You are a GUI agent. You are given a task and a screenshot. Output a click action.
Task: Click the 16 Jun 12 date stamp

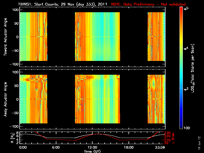pyautogui.click(x=199, y=142)
